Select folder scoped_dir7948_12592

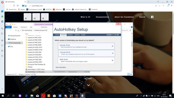[x=33, y=38]
